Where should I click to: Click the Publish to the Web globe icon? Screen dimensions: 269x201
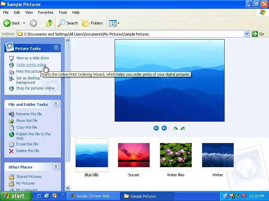11,134
